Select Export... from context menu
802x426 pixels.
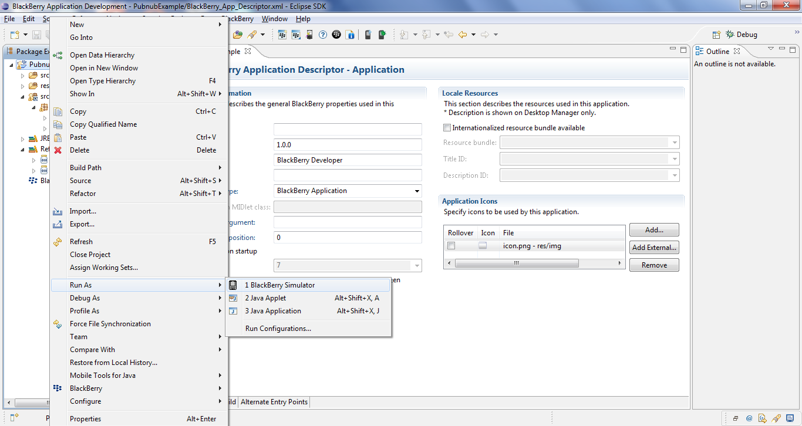pos(139,224)
